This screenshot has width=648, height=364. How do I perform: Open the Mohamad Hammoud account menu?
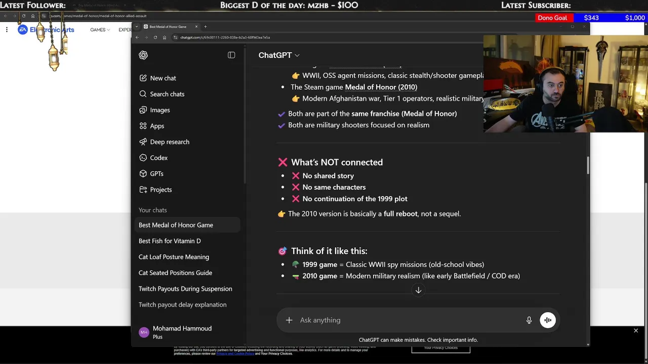click(x=187, y=332)
